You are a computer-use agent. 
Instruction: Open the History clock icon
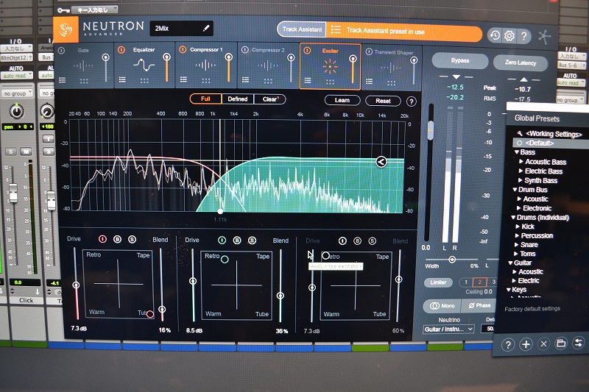495,35
